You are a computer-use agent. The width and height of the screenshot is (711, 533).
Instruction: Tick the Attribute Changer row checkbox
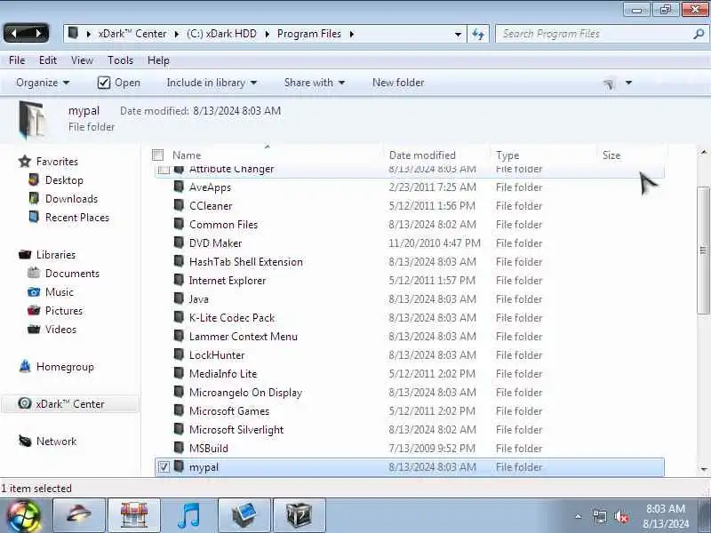coord(164,170)
